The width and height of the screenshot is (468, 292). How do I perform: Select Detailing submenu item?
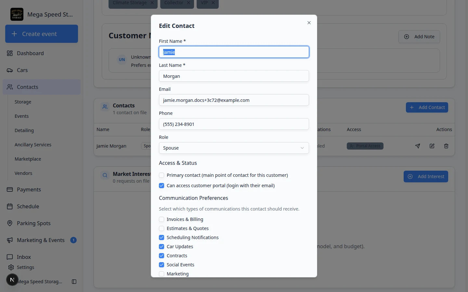pos(24,130)
